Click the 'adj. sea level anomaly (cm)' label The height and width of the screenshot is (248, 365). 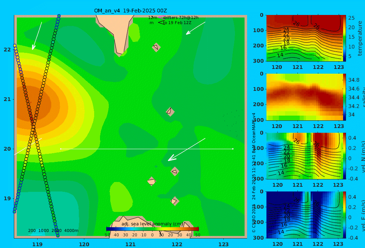point(152,224)
